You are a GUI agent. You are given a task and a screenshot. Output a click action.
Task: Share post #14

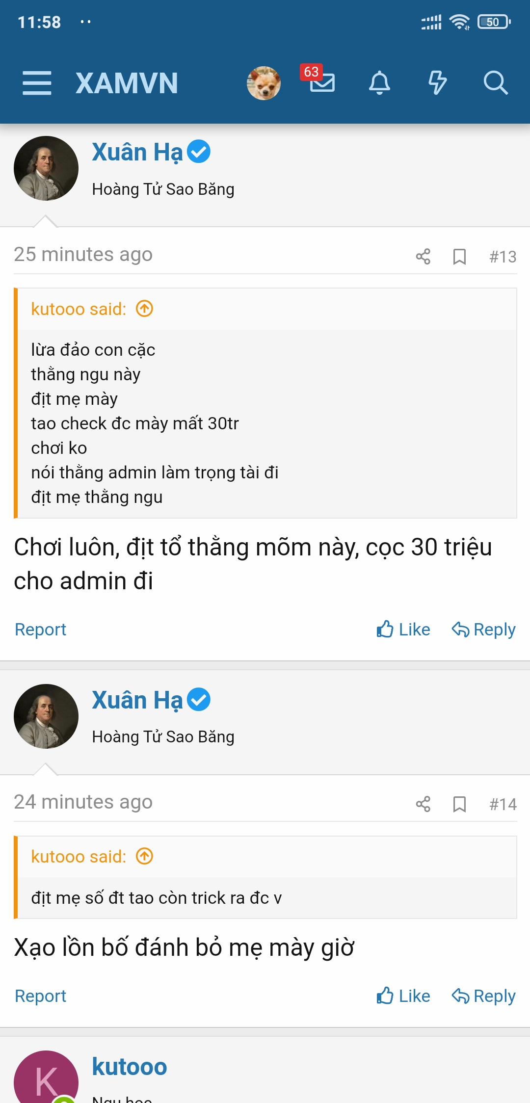[423, 804]
